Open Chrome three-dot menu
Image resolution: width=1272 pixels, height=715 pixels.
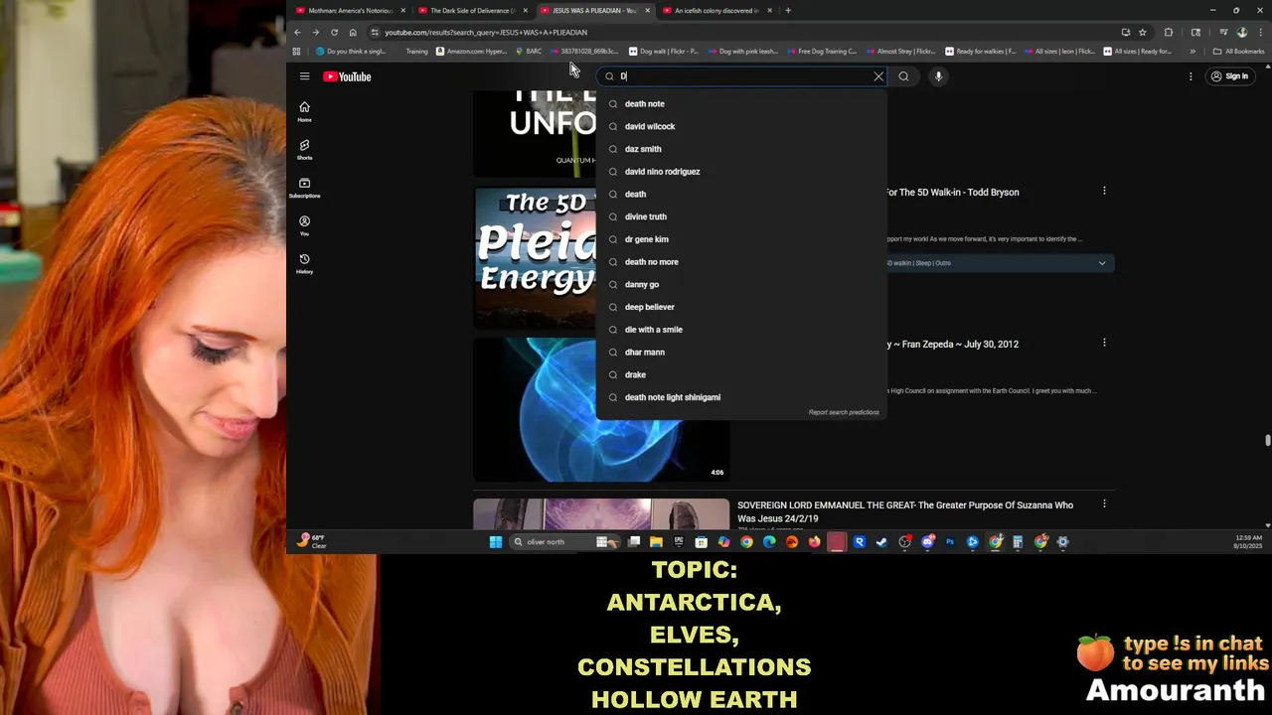point(1259,32)
